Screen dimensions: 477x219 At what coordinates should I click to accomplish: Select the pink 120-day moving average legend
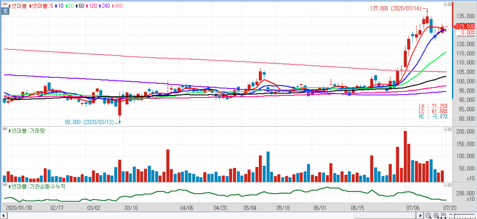pyautogui.click(x=92, y=6)
